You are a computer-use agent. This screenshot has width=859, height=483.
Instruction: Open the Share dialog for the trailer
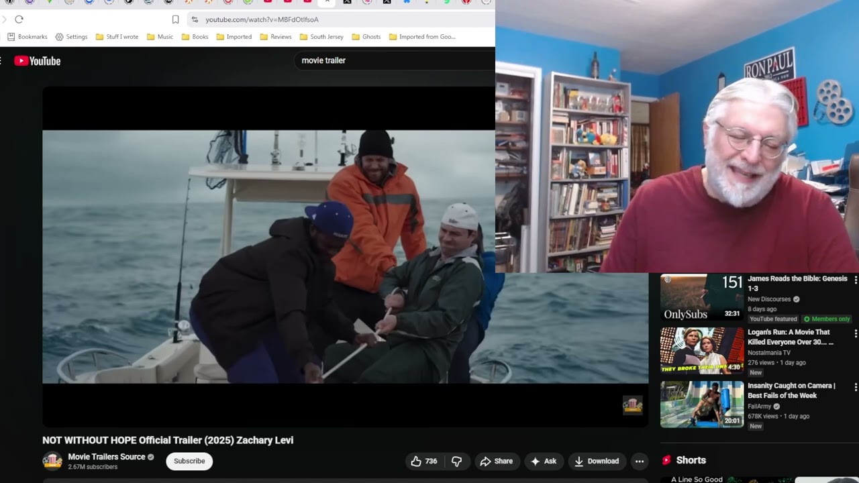(497, 461)
